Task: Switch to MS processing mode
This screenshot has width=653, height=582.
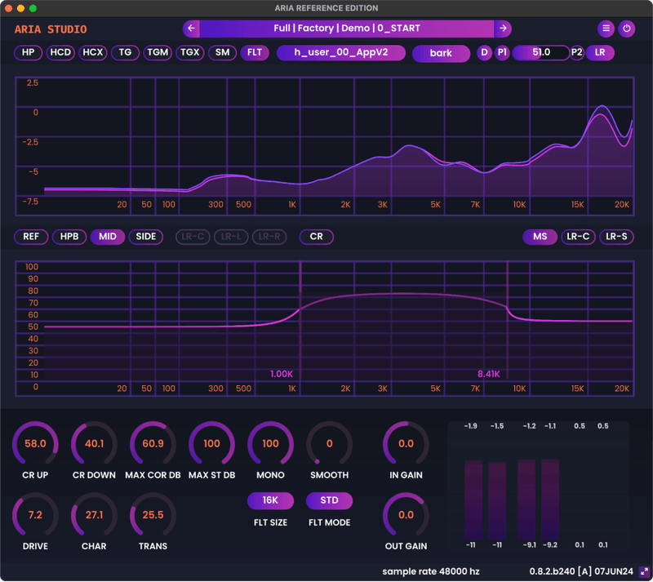Action: pos(540,237)
